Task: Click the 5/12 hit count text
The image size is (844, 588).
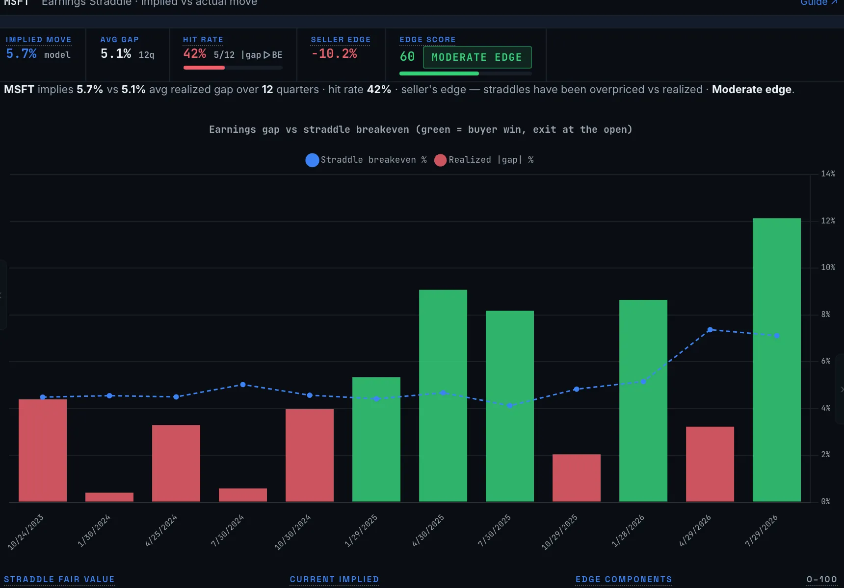Action: coord(224,55)
